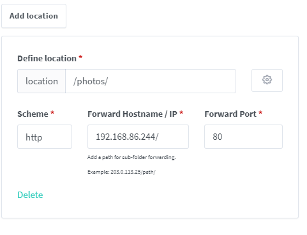Focus the /photos/ location path field
This screenshot has height=235, width=307.
click(x=151, y=81)
